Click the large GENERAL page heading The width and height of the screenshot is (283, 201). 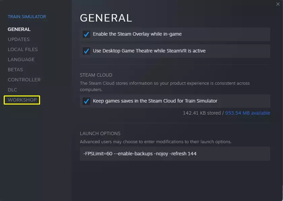[x=106, y=17]
